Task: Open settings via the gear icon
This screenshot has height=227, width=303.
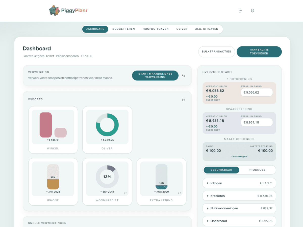Action: 252,11
